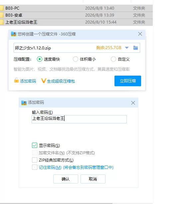Click into the 输入密码 password field
Image resolution: width=195 pixels, height=204 pixels.
[79, 119]
